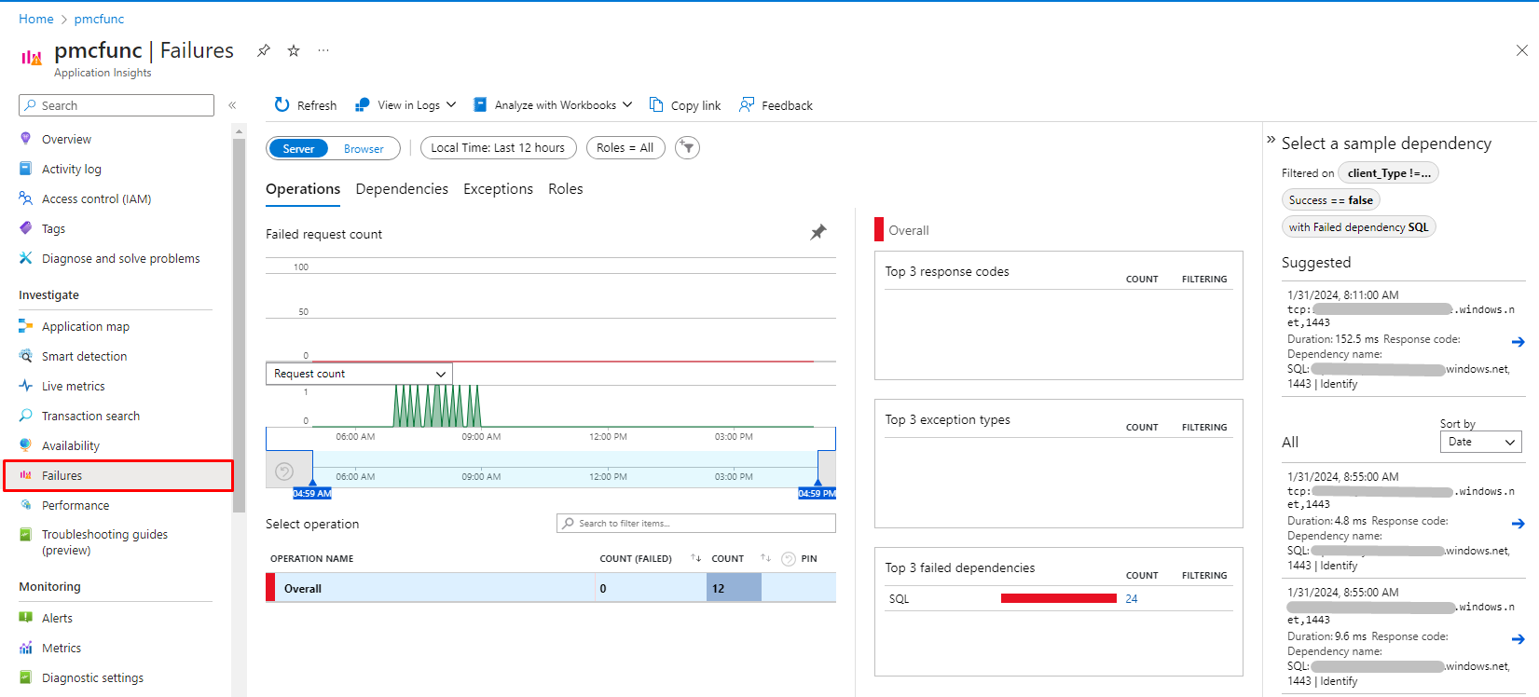Image resolution: width=1539 pixels, height=697 pixels.
Task: Open the add filter funnel icon
Action: tap(687, 147)
